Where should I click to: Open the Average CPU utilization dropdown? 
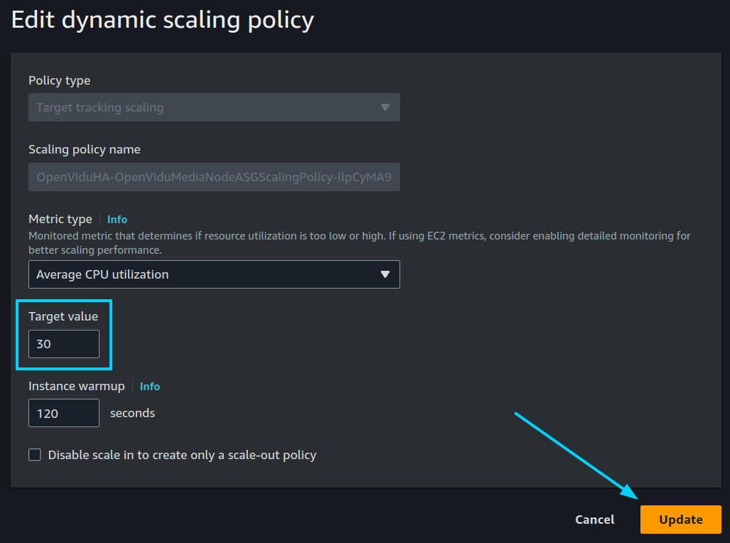tap(213, 274)
